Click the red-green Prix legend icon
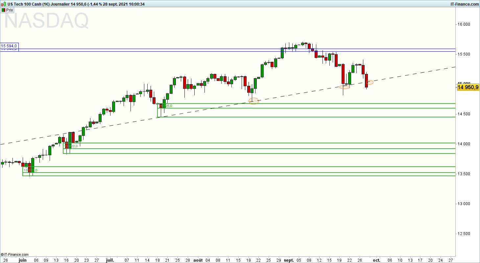Screen dimensions: 480x263 point(3,10)
